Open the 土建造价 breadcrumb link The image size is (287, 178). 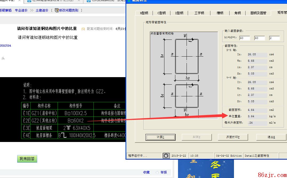click(42, 10)
